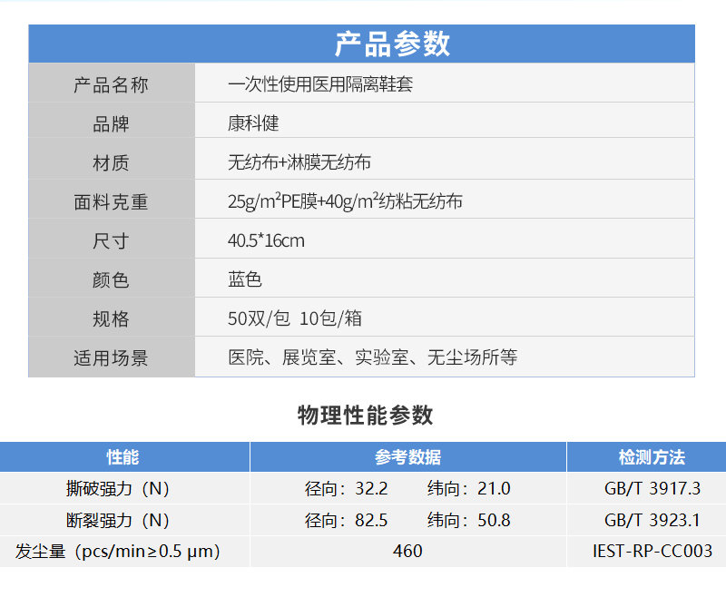The height and width of the screenshot is (597, 726).
Task: Select the 产品名称 label cell
Action: (x=111, y=84)
